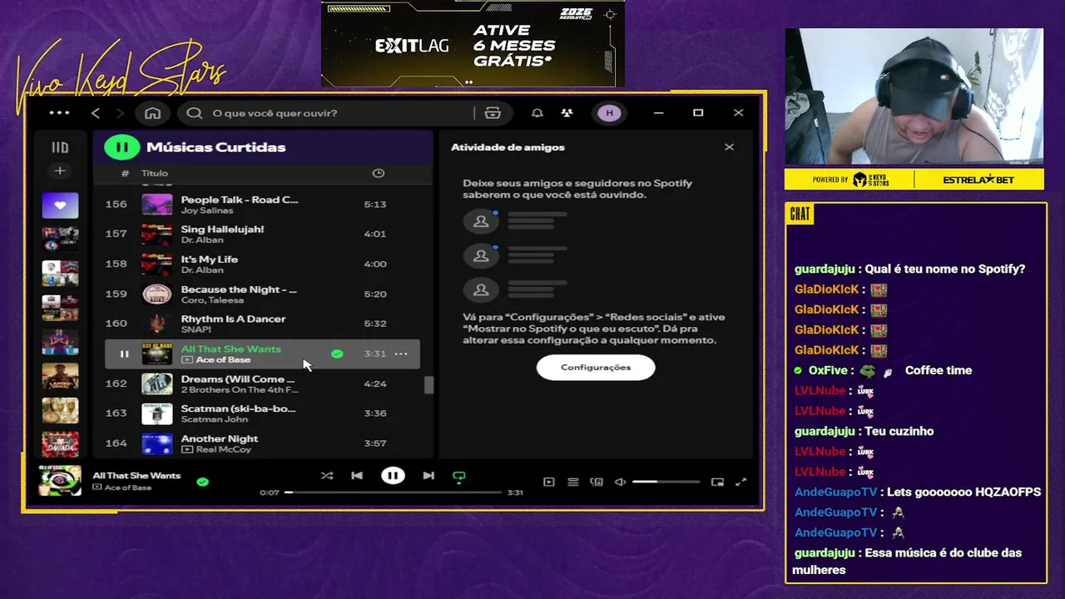Open the three-dot Spotify app menu

[x=59, y=112]
